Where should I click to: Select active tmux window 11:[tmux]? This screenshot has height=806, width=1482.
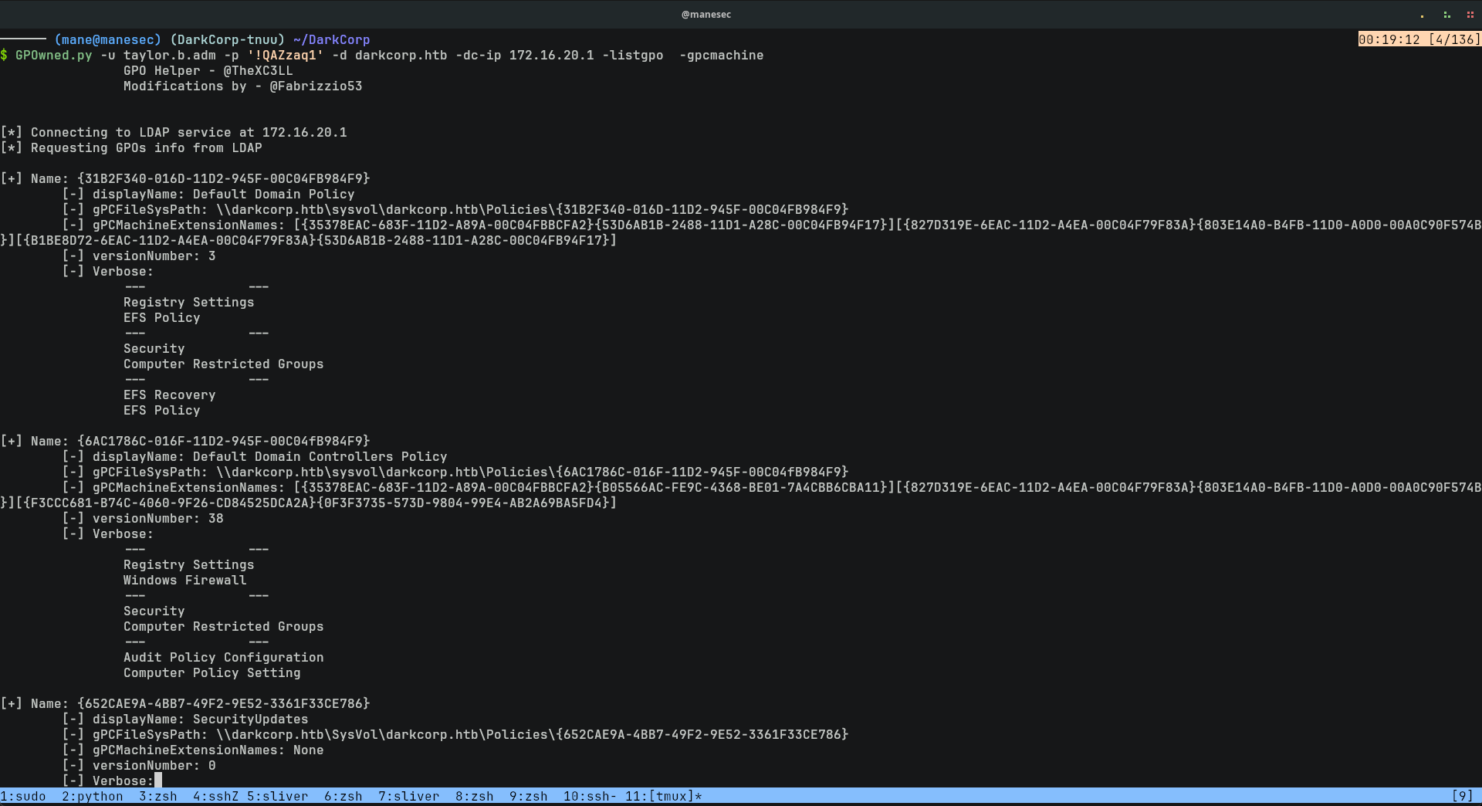pyautogui.click(x=663, y=796)
